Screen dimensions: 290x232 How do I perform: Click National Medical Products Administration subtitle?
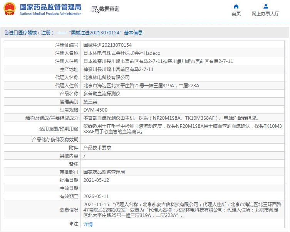click(50, 14)
